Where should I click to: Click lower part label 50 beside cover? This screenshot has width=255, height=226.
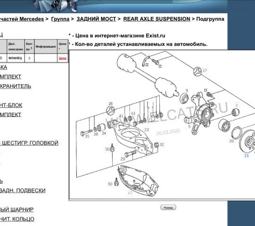tap(110, 184)
